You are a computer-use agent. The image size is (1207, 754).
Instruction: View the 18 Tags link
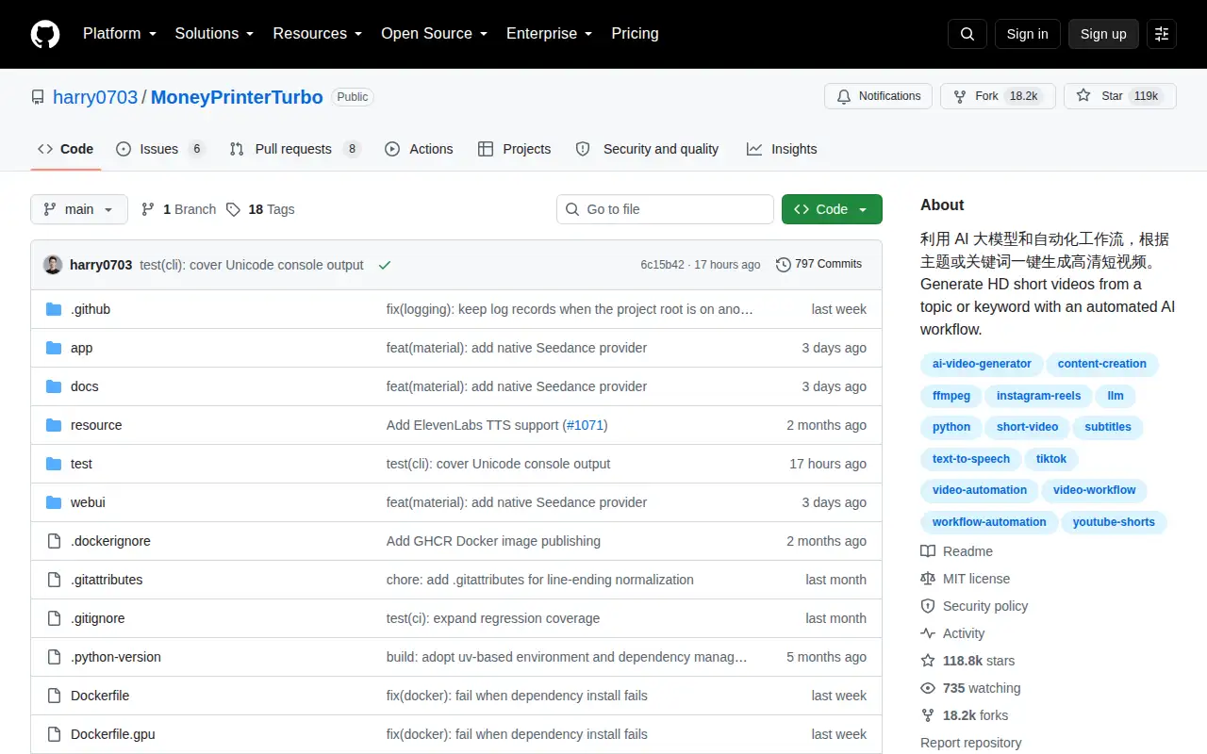[x=260, y=209]
